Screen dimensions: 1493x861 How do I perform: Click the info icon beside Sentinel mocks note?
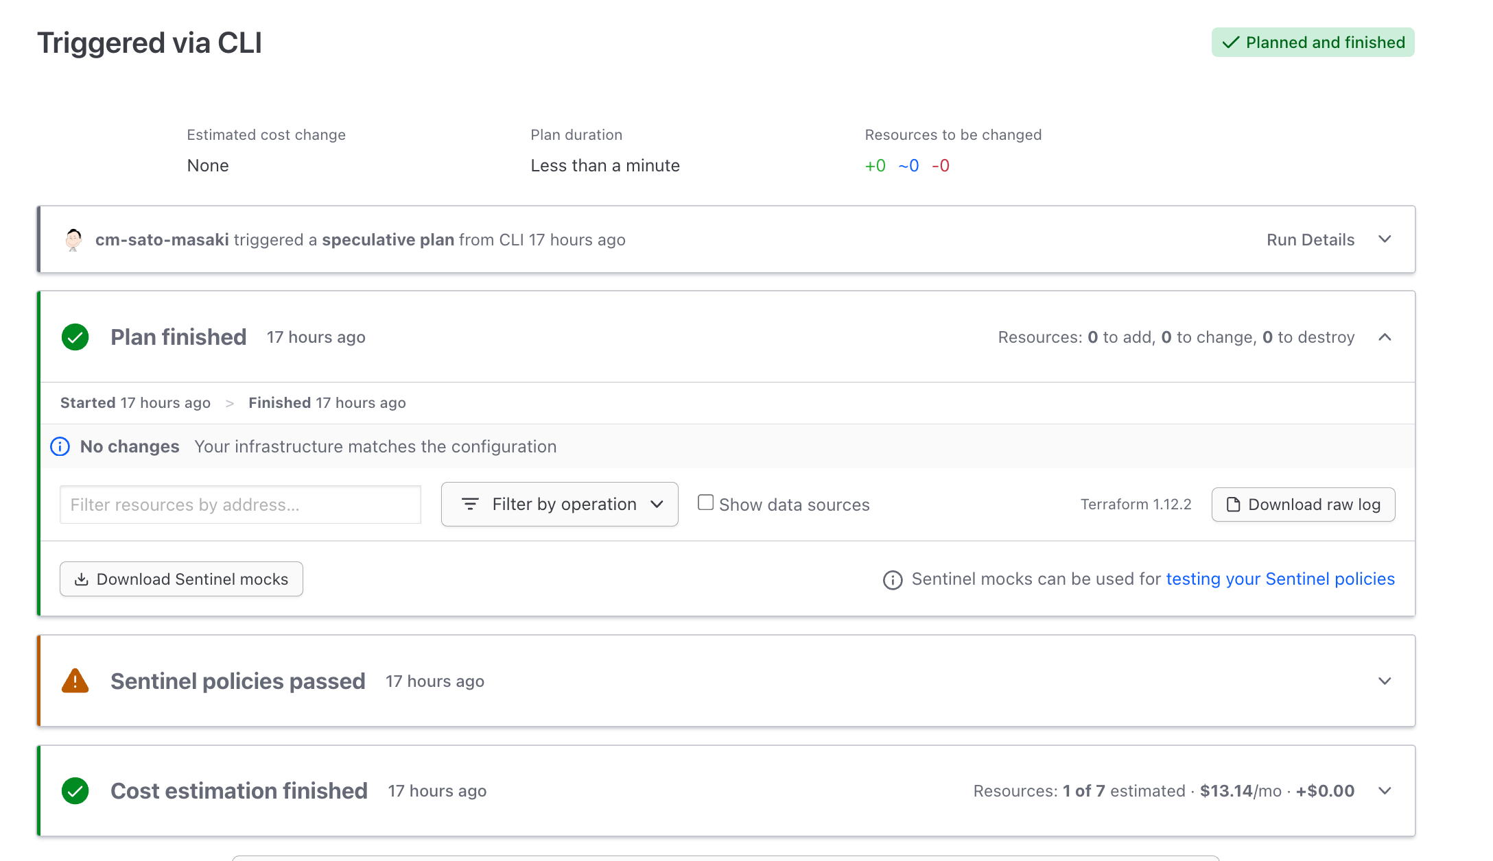pyautogui.click(x=893, y=580)
